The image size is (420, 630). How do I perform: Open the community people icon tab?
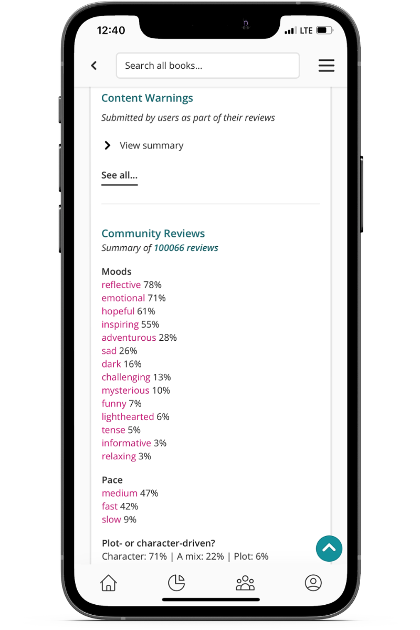tap(245, 583)
